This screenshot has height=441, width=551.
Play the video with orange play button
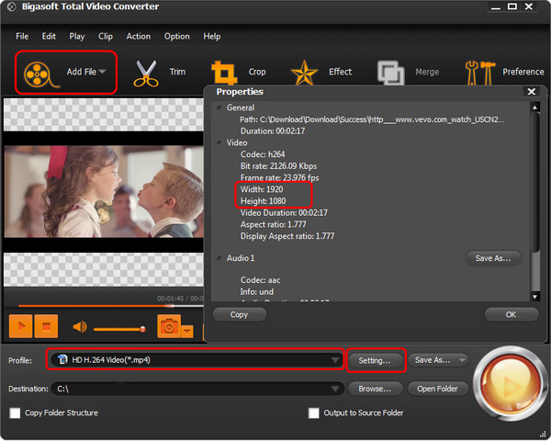pyautogui.click(x=21, y=326)
